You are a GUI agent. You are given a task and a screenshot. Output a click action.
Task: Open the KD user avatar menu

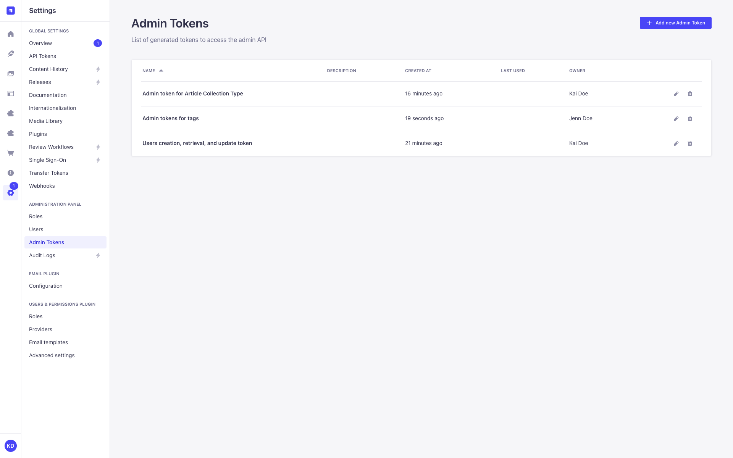(x=10, y=445)
